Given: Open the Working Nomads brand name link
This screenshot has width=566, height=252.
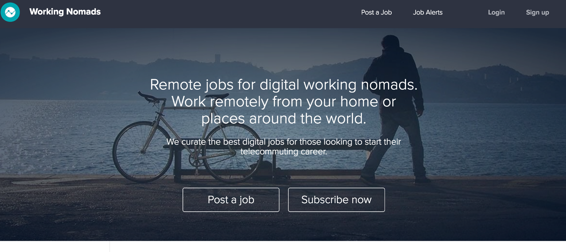Looking at the screenshot, I should point(65,12).
